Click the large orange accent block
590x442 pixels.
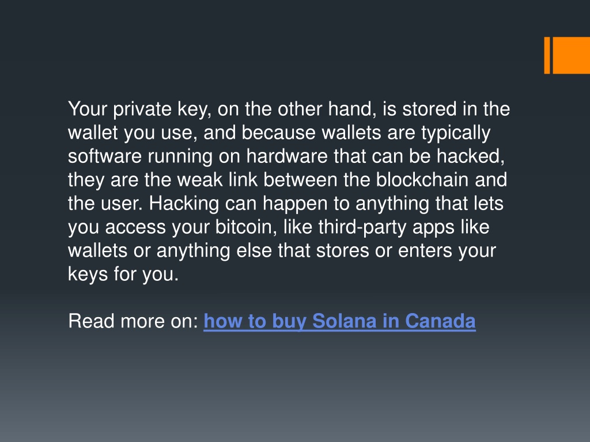click(x=571, y=55)
